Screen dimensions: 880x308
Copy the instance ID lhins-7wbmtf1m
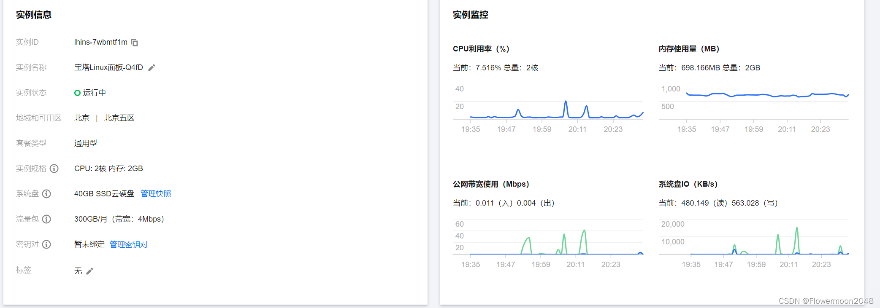pos(134,43)
